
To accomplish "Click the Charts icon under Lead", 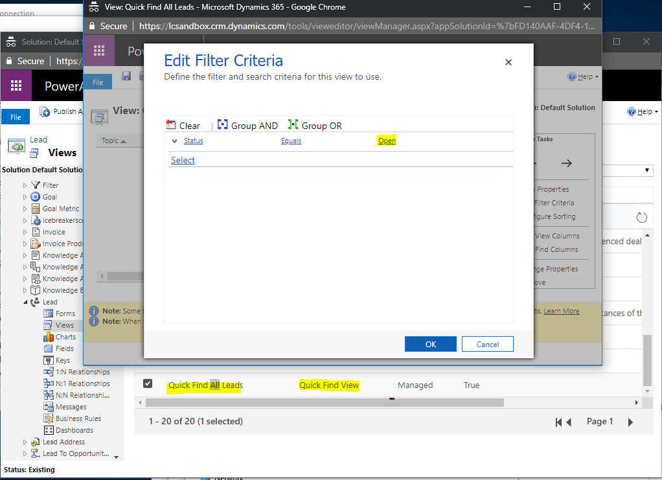I will point(49,337).
